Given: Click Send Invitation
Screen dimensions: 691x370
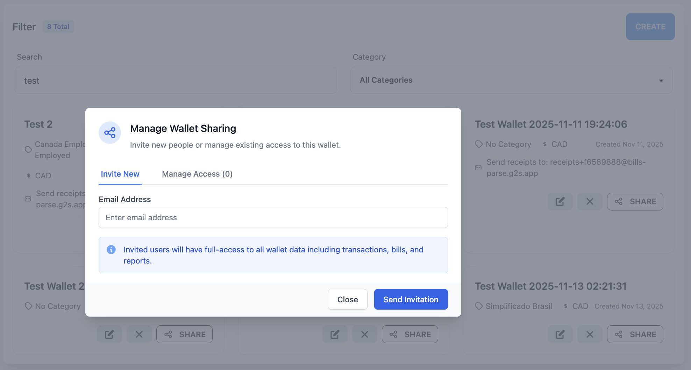Looking at the screenshot, I should pyautogui.click(x=411, y=299).
